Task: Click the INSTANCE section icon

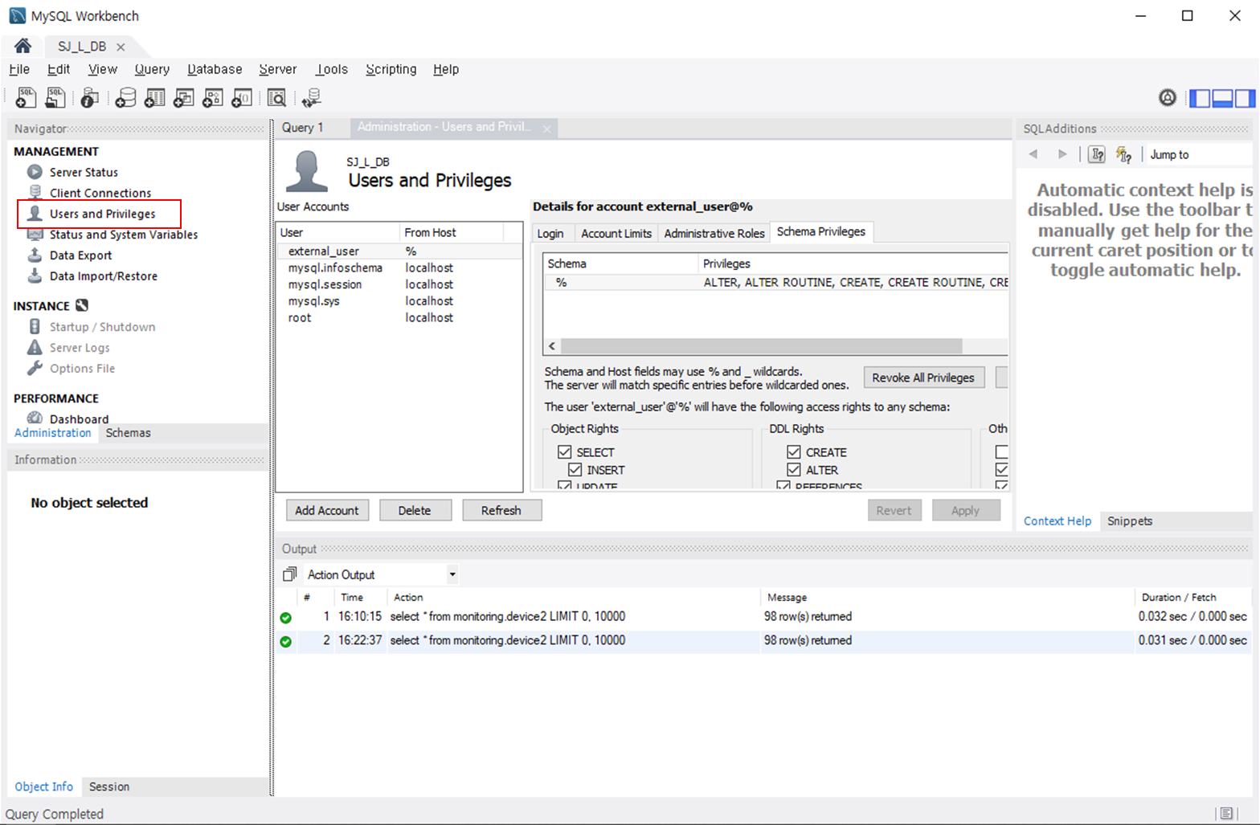Action: coord(82,305)
